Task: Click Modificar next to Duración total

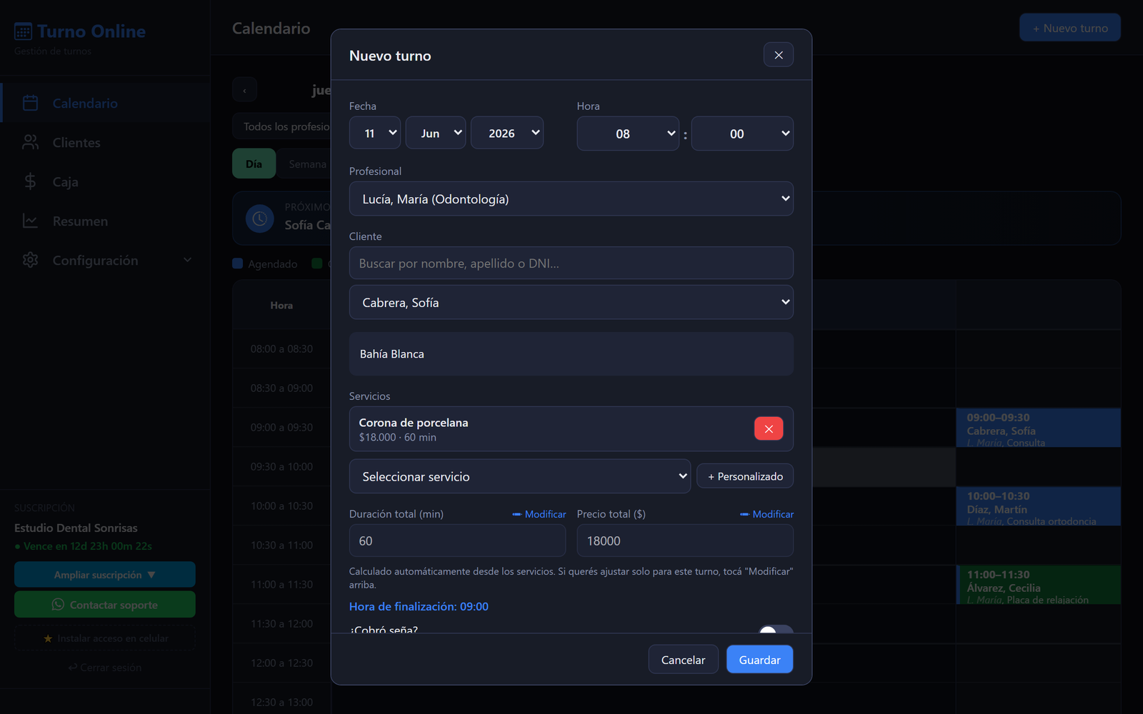Action: point(539,514)
